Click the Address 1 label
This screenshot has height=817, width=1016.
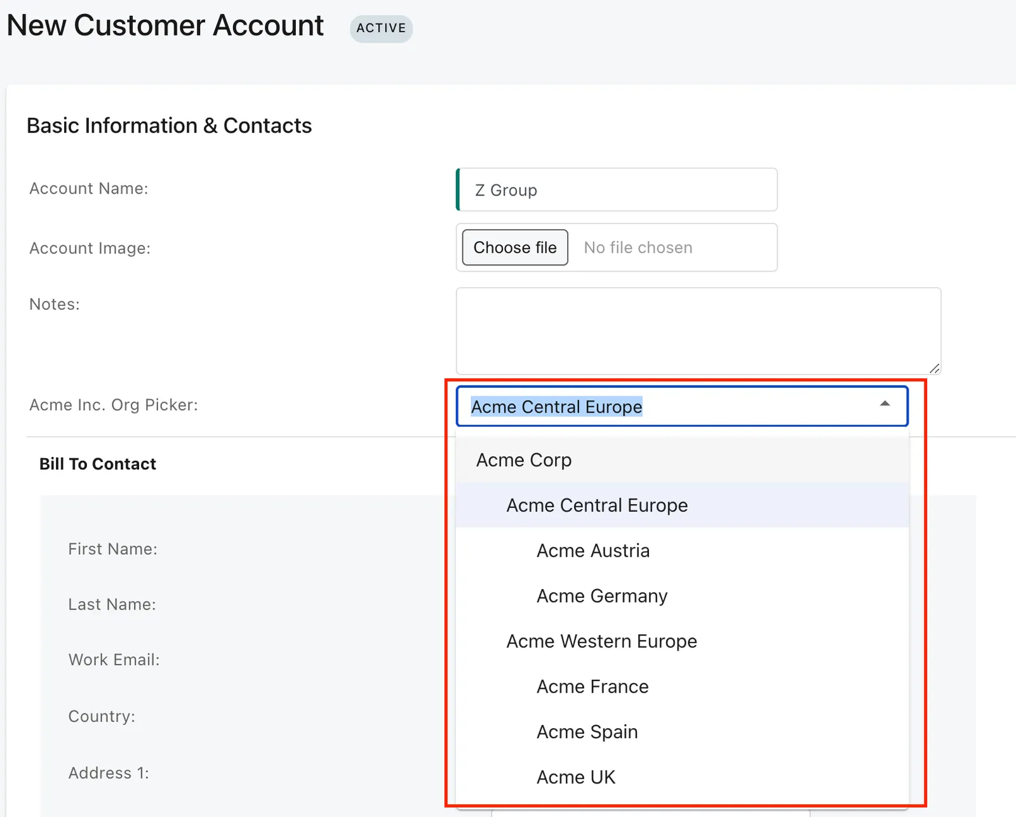coord(109,773)
